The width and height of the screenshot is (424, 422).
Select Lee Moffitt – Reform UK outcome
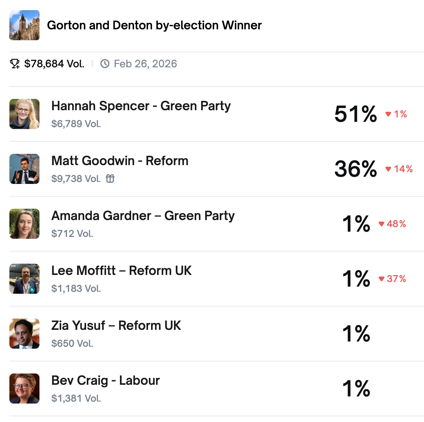coord(121,271)
